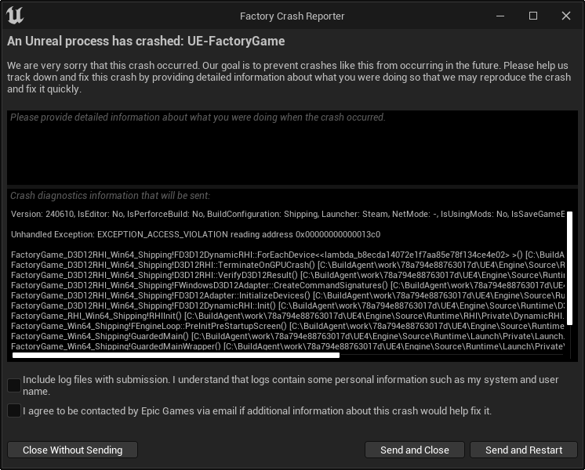The height and width of the screenshot is (470, 585).
Task: Agree to be contacted by Epic Games
Action: click(x=14, y=410)
